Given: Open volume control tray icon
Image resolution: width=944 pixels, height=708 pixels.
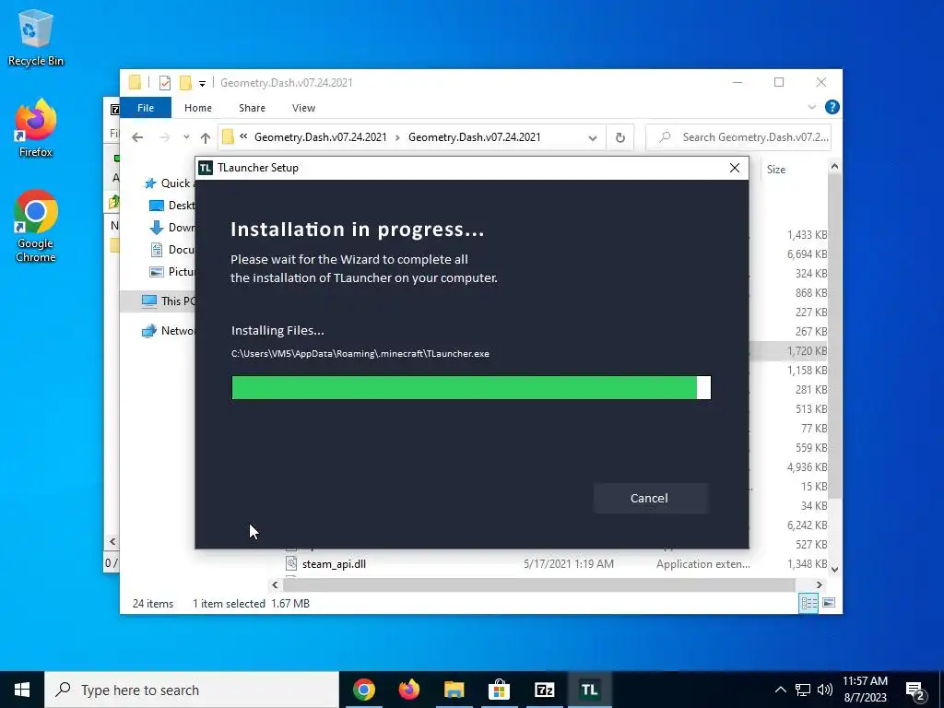Looking at the screenshot, I should tap(825, 690).
